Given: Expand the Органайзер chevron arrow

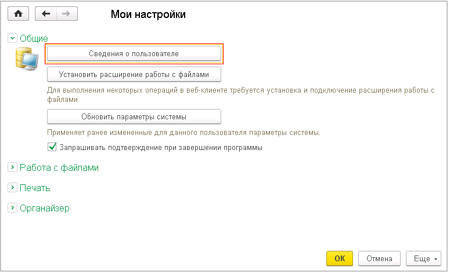Looking at the screenshot, I should [12, 208].
